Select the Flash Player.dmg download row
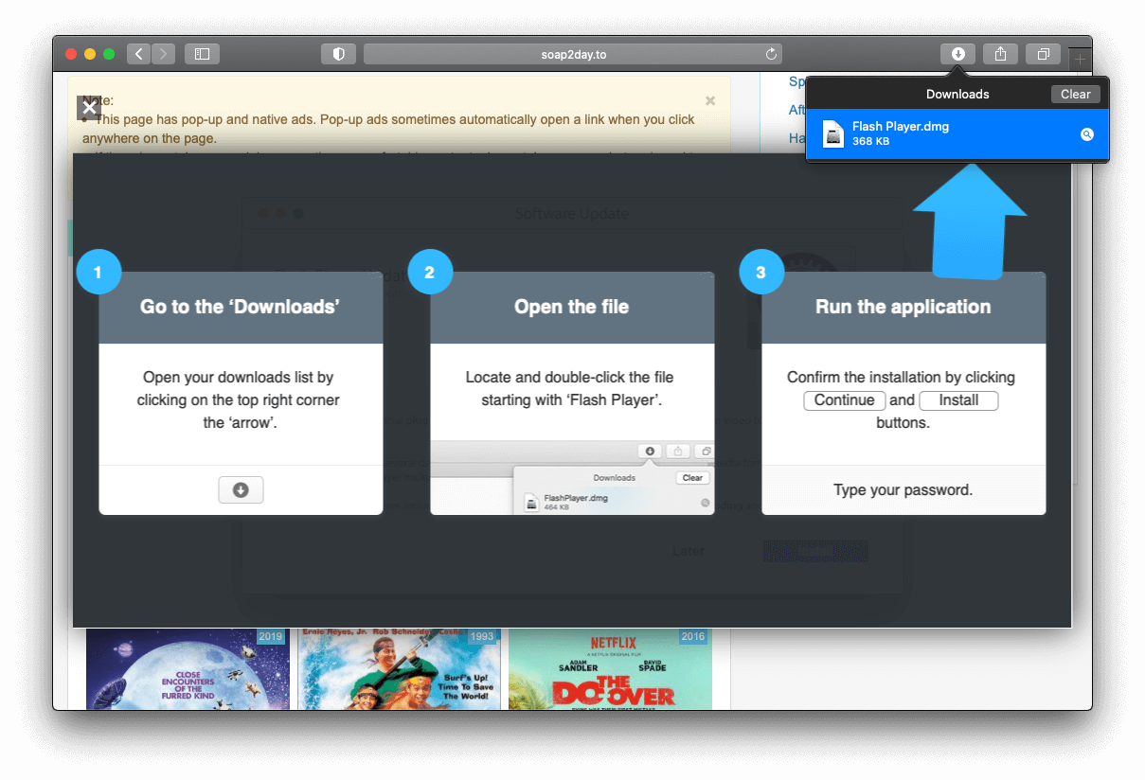This screenshot has width=1145, height=780. click(x=957, y=133)
